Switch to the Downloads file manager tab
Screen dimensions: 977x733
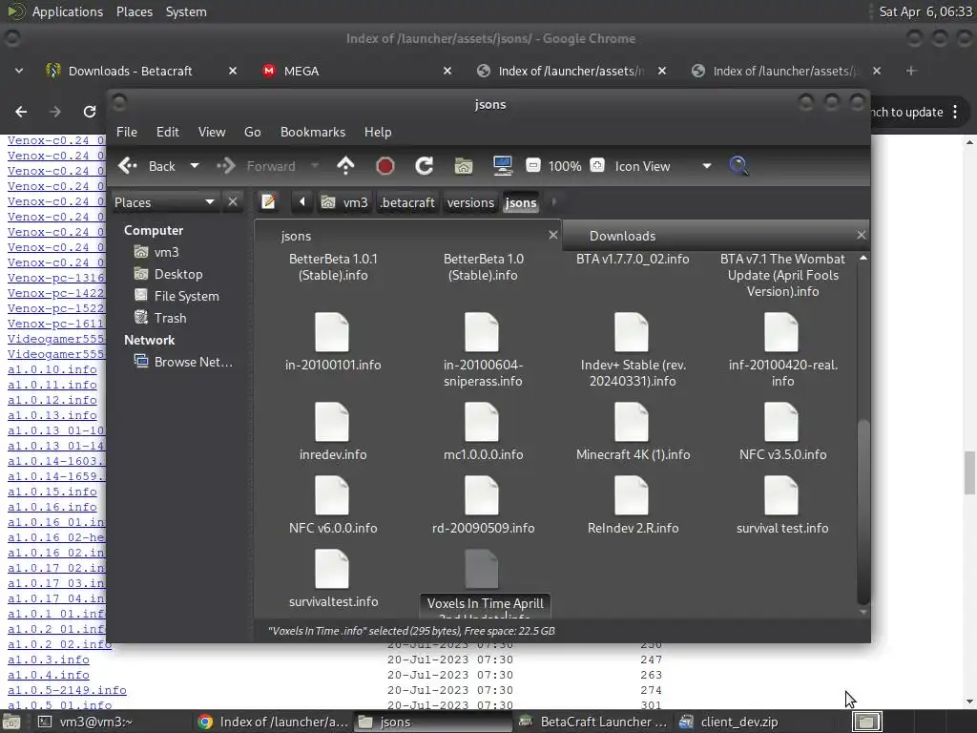point(623,236)
